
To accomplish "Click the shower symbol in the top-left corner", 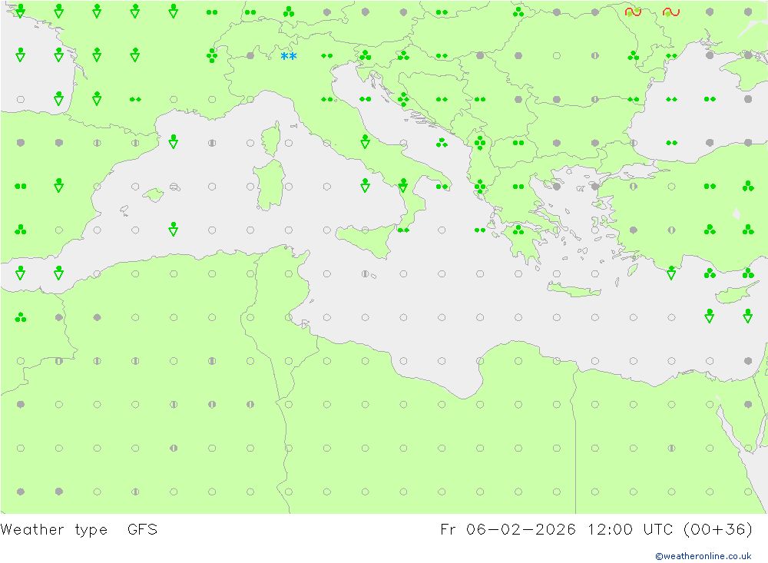I will (x=20, y=11).
